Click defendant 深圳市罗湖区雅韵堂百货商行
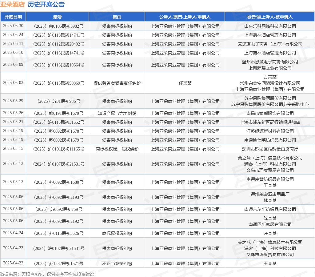Image resolution: width=315 pixels, height=277 pixels. (270, 149)
